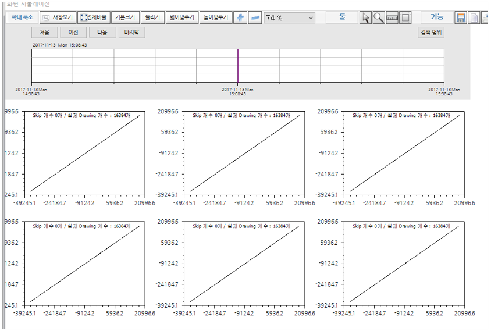Open the 검색 범위 search range button
Viewport: 491px width, 331px height.
coord(431,32)
